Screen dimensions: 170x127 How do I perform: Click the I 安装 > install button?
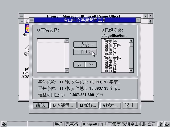point(85,44)
